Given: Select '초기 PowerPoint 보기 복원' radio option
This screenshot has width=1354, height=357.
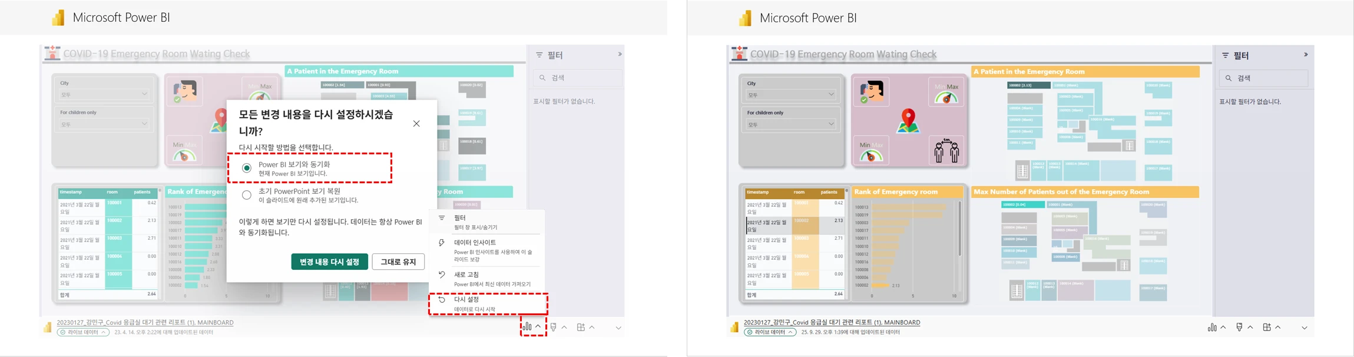Looking at the screenshot, I should 247,195.
